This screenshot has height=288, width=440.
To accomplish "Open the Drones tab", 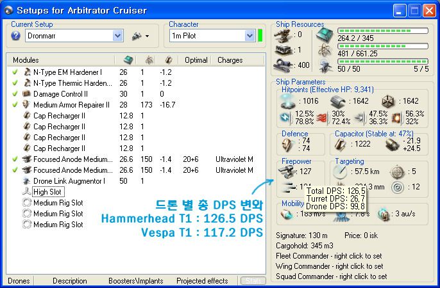I will tap(19, 281).
